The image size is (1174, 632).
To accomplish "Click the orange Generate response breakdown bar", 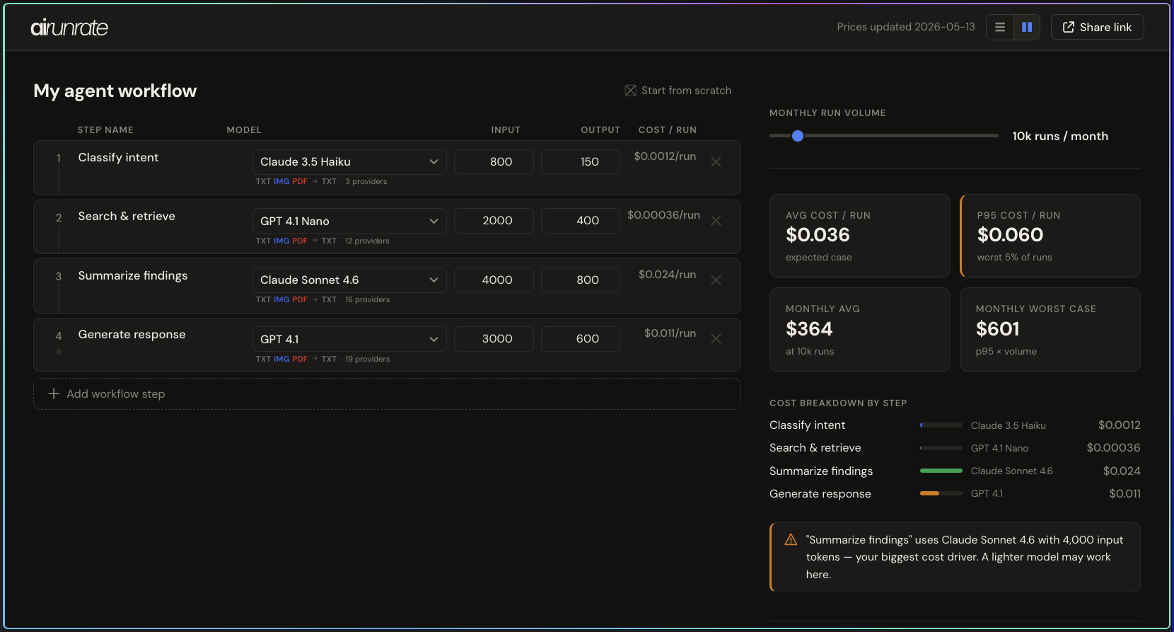I will [x=929, y=493].
